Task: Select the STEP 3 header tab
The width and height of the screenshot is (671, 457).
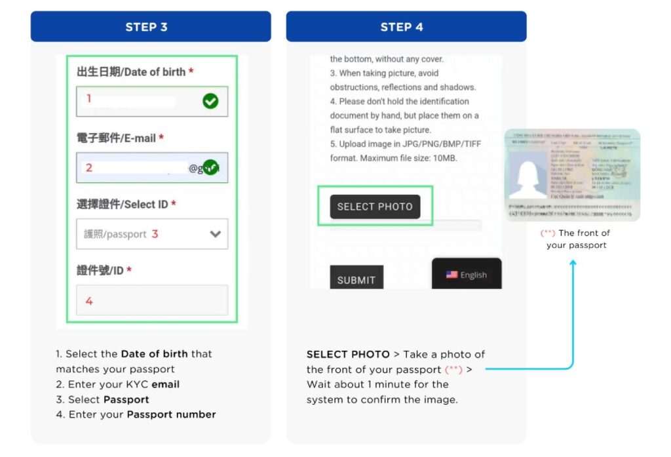Action: point(151,27)
